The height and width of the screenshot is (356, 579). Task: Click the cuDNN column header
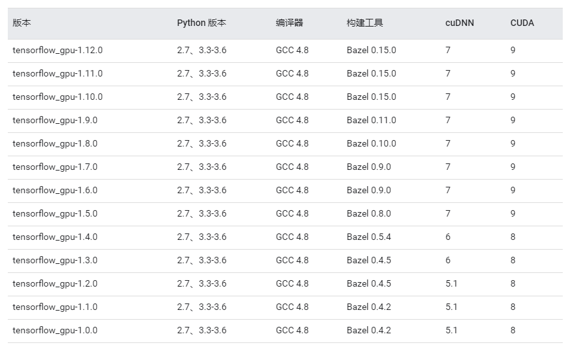pyautogui.click(x=459, y=23)
